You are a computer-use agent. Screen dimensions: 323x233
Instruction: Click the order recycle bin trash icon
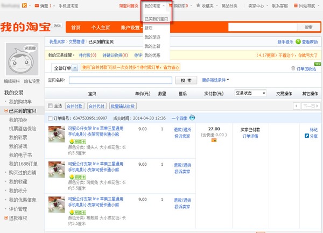click(293, 68)
